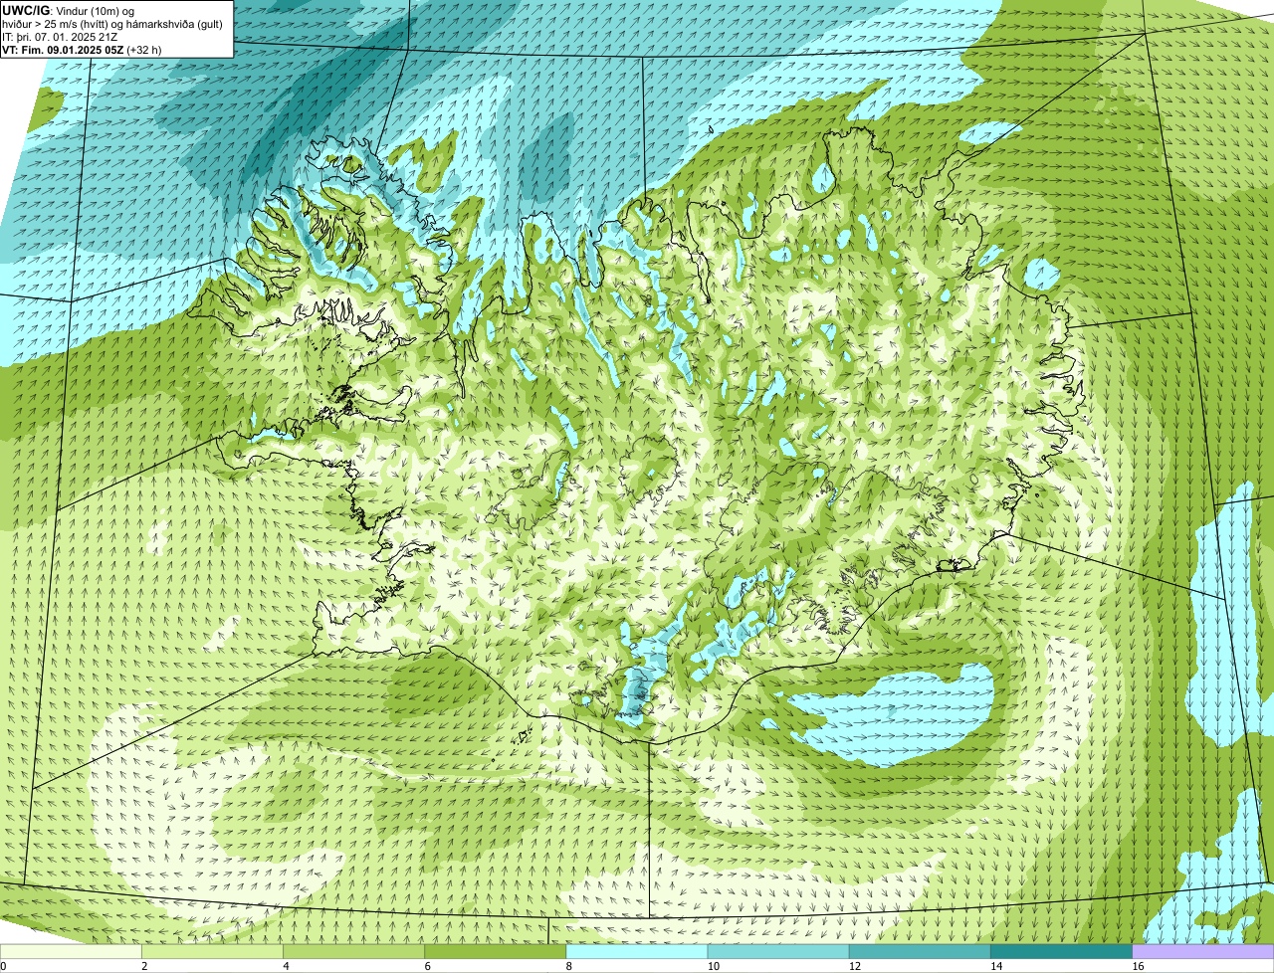Click the pale yellow 0–2 m/s legend swatch
This screenshot has width=1274, height=973.
click(x=72, y=951)
